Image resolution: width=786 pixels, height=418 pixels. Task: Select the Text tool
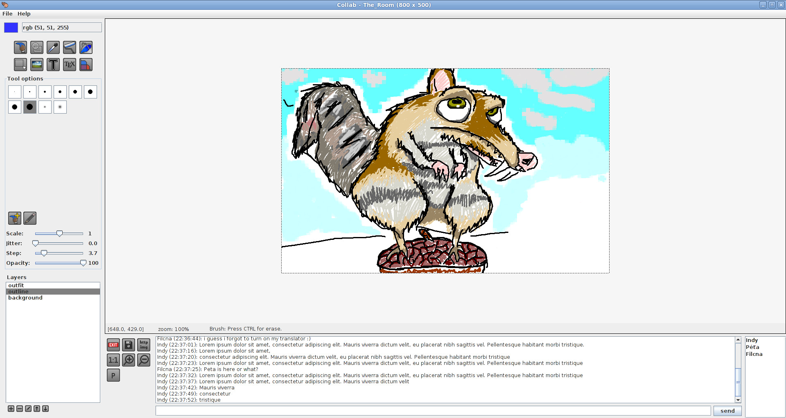point(53,65)
